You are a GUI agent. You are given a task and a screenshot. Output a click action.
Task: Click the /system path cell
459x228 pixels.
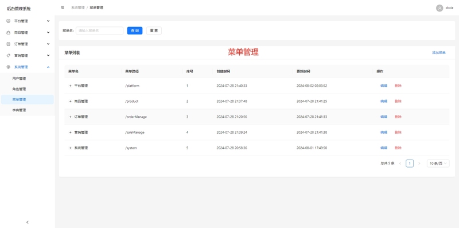pos(131,148)
